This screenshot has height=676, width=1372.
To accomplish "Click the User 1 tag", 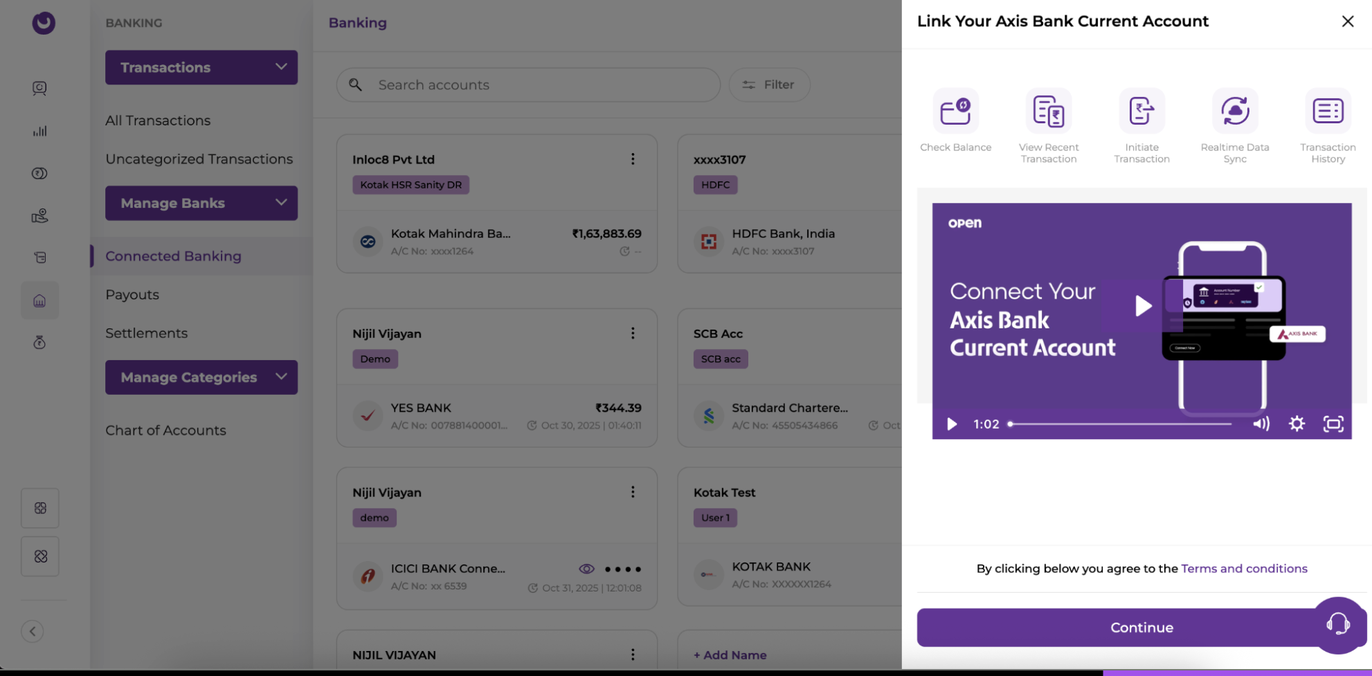I will click(715, 517).
